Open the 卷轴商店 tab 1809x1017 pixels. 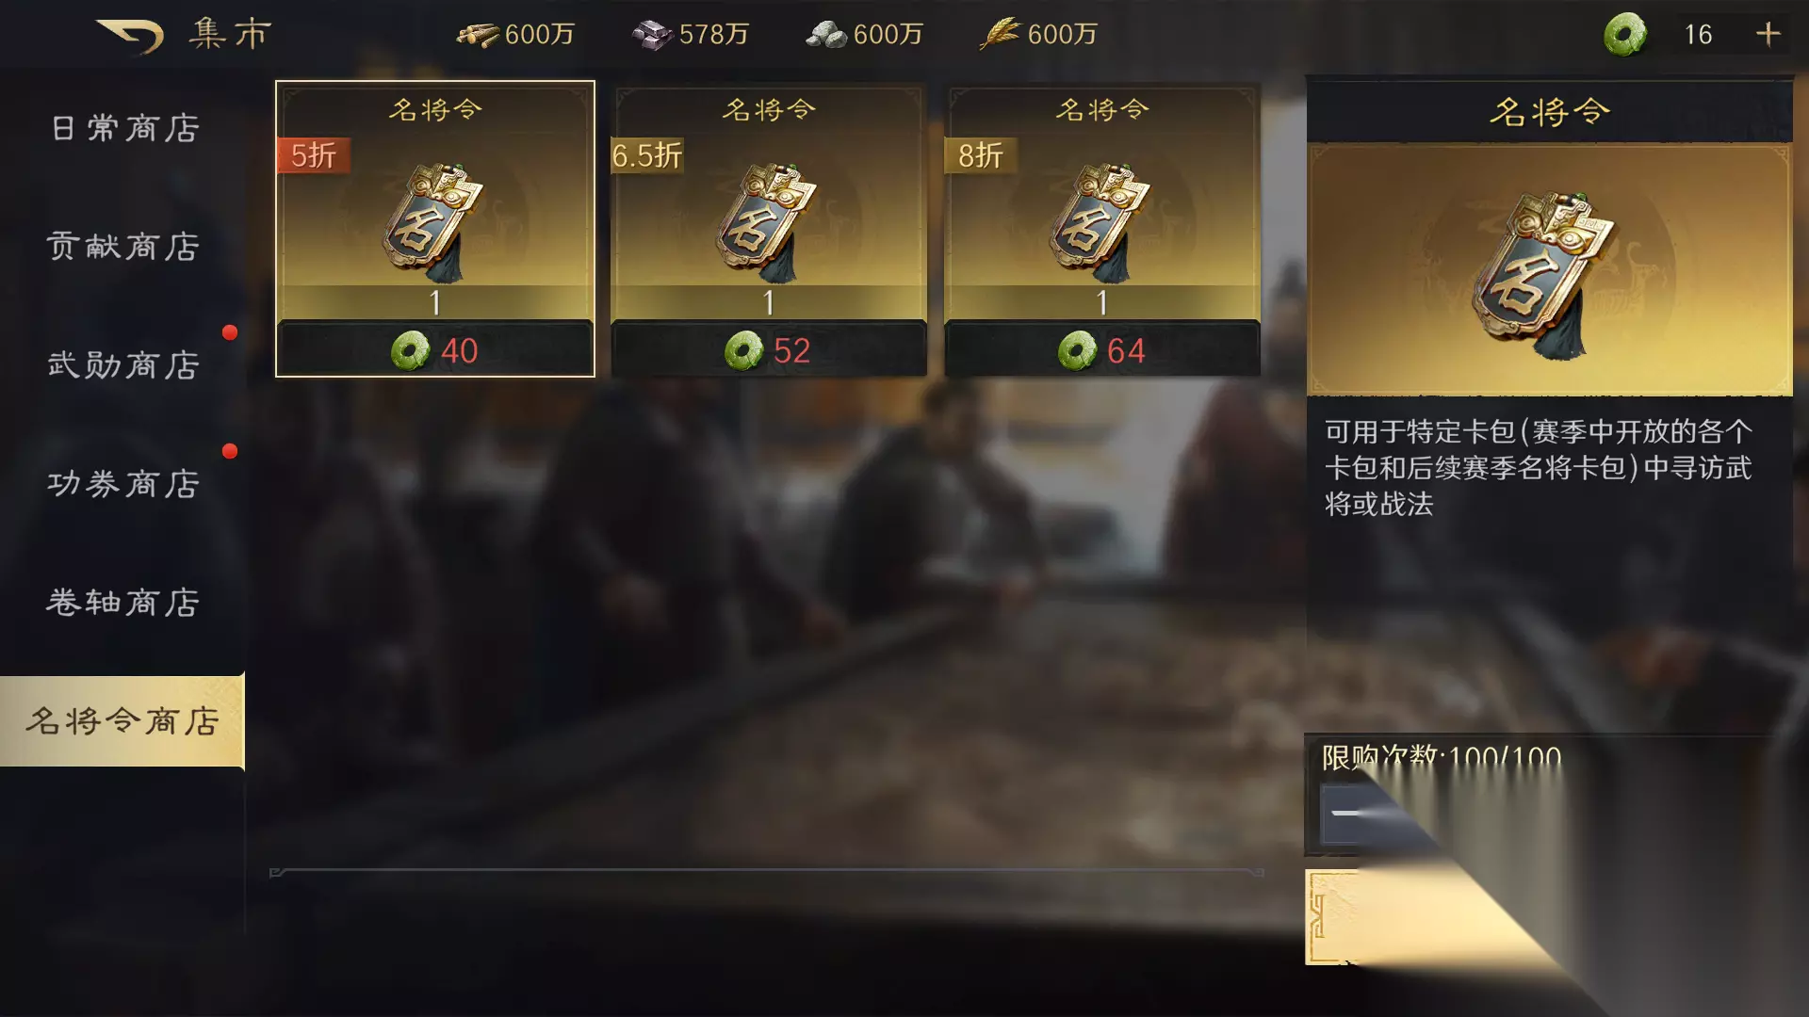click(123, 603)
